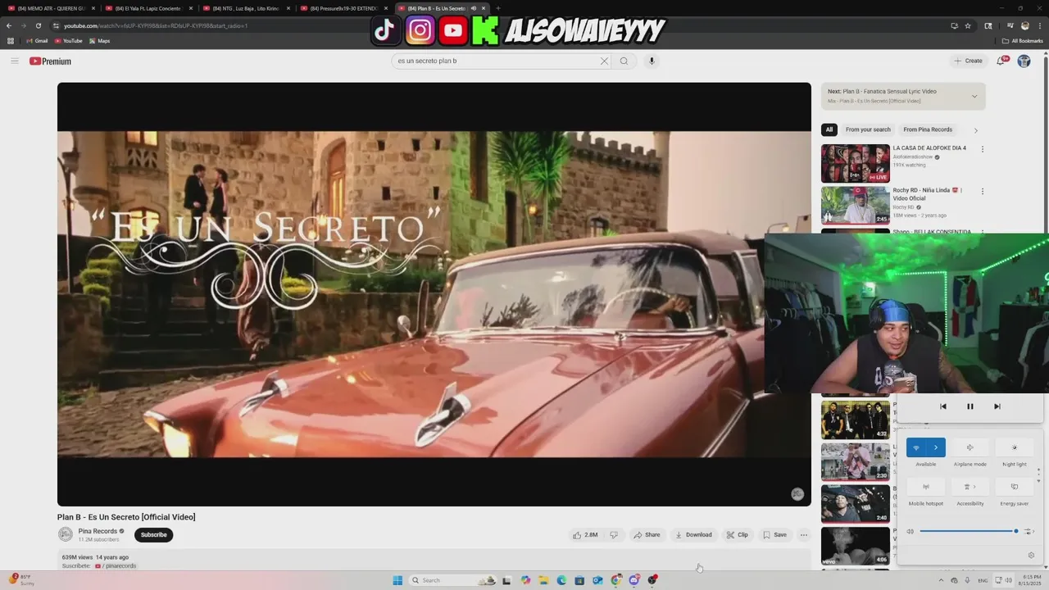Switch to MEMO ATR browser tab
Image resolution: width=1049 pixels, height=590 pixels.
(51, 8)
